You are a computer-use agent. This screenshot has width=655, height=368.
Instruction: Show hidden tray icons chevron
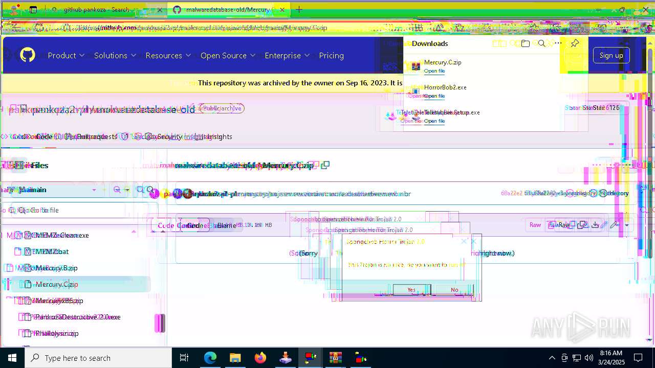click(552, 358)
